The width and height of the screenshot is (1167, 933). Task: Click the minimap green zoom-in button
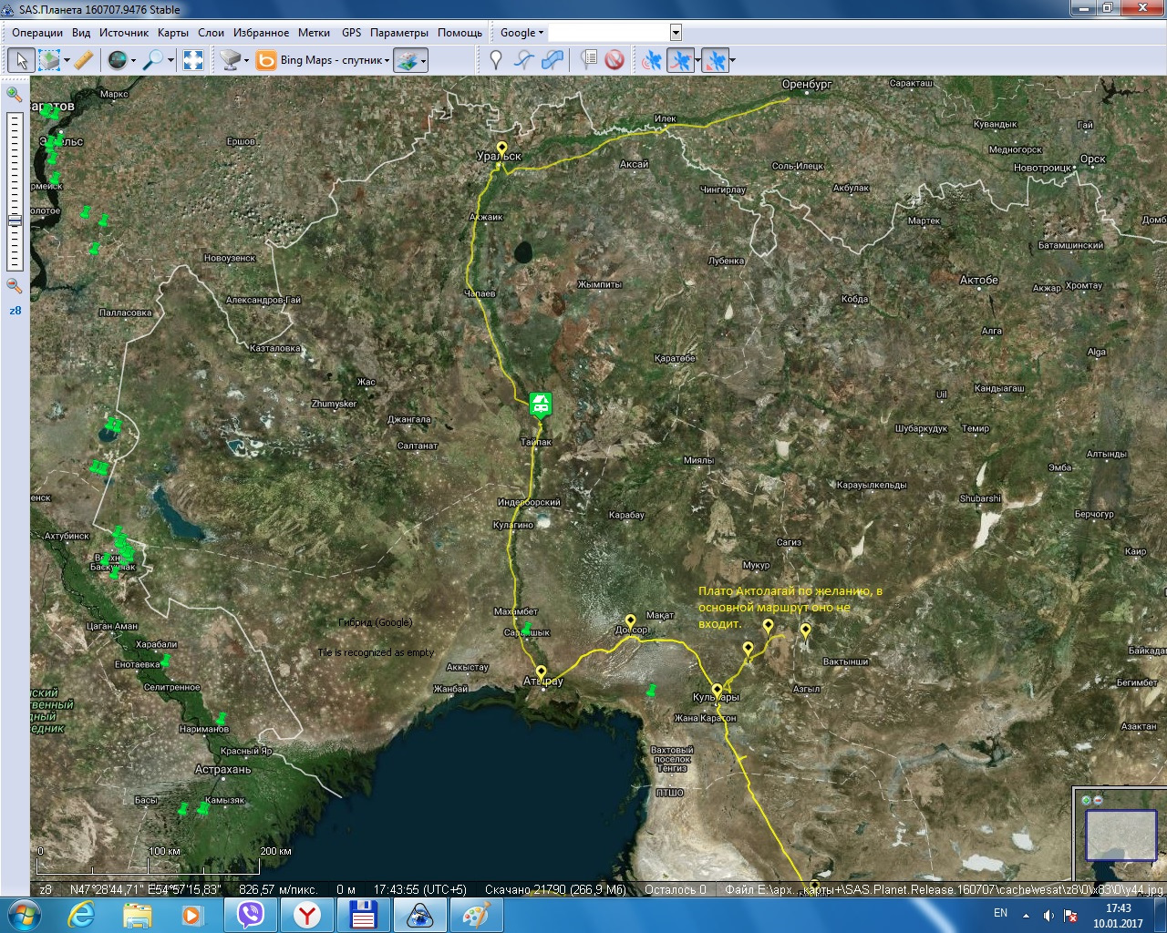tap(1086, 800)
